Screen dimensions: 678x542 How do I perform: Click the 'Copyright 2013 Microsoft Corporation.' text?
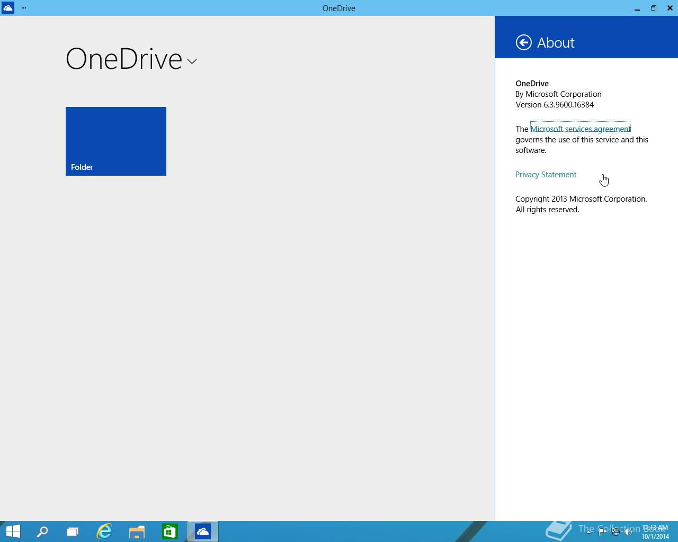pyautogui.click(x=581, y=199)
